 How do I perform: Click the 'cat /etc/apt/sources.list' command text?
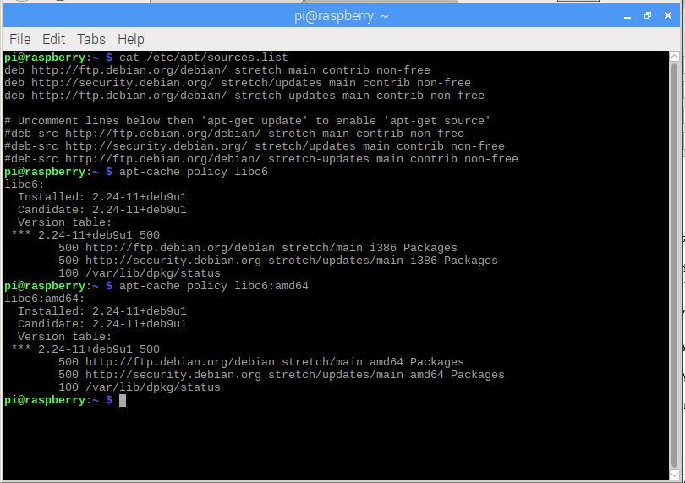(204, 58)
